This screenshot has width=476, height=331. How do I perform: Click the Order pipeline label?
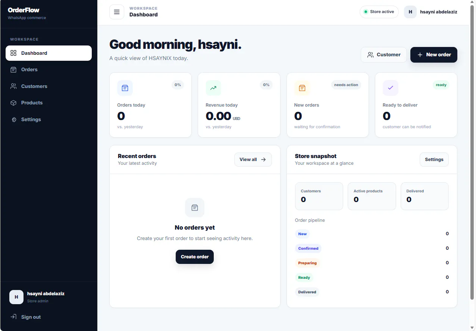[x=310, y=220]
